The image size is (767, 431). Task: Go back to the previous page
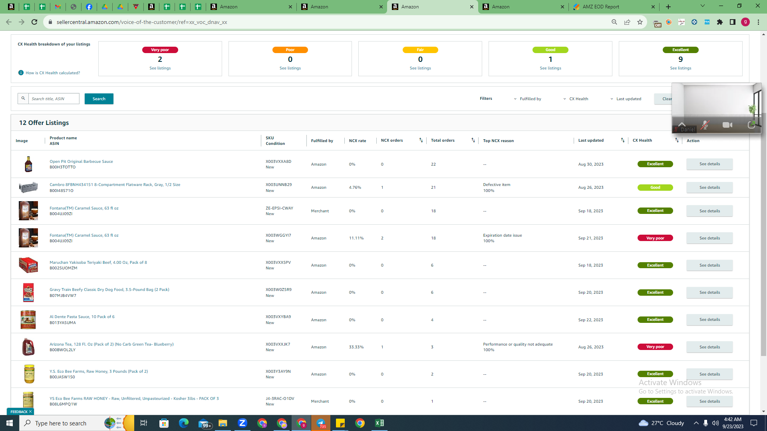pyautogui.click(x=9, y=22)
